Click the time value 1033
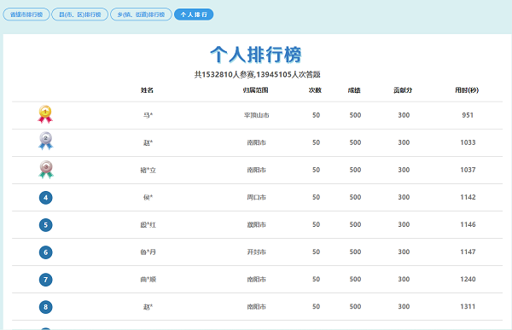Viewport: 512px width, 330px height. point(468,142)
